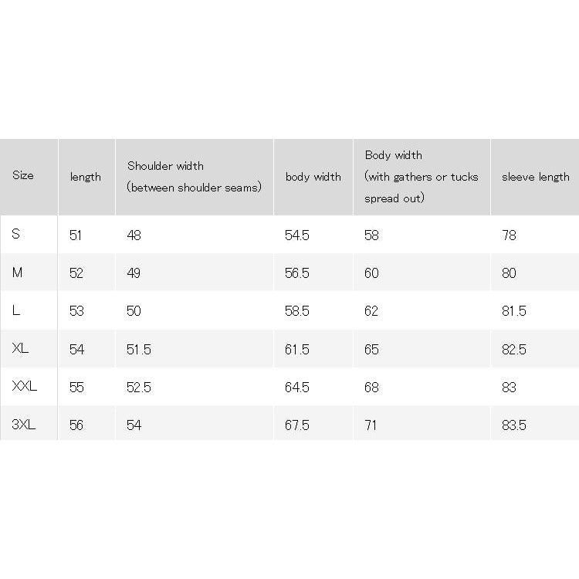Image resolution: width=579 pixels, height=579 pixels.
Task: Select the body width header cell
Action: coord(313,177)
